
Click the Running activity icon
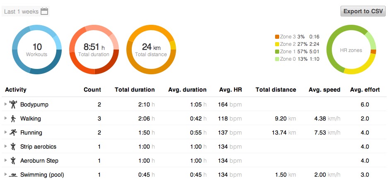coord(13,133)
